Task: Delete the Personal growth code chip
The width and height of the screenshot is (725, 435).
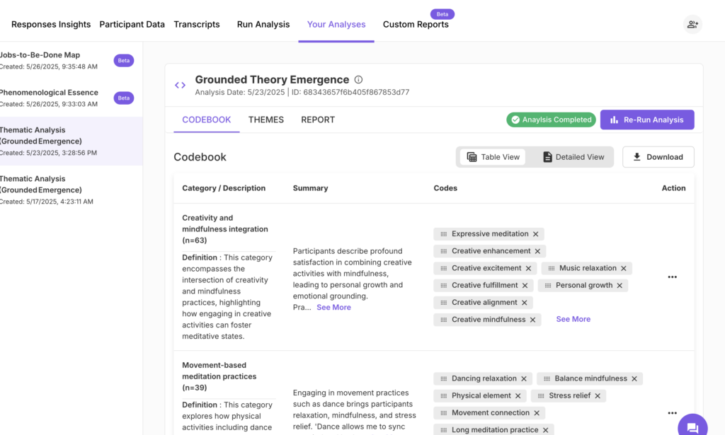Action: point(620,285)
